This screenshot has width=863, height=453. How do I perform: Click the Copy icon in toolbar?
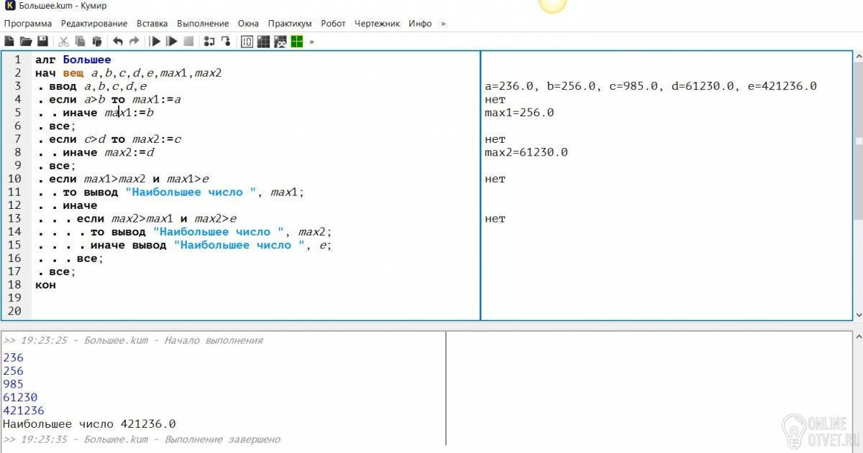pyautogui.click(x=80, y=42)
